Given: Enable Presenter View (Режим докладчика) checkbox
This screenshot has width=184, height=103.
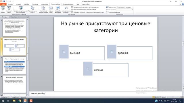Looking at the screenshot, I should pos(107,12).
